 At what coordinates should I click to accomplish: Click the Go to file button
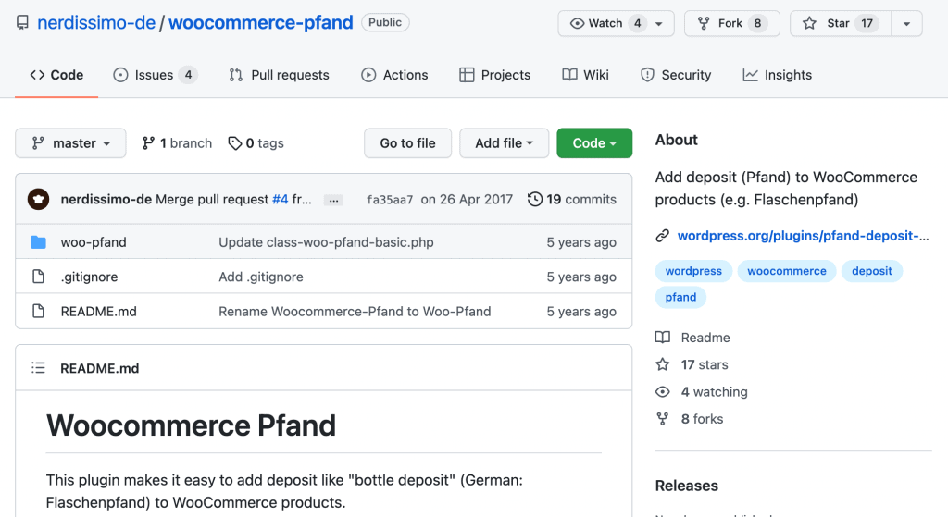coord(407,143)
